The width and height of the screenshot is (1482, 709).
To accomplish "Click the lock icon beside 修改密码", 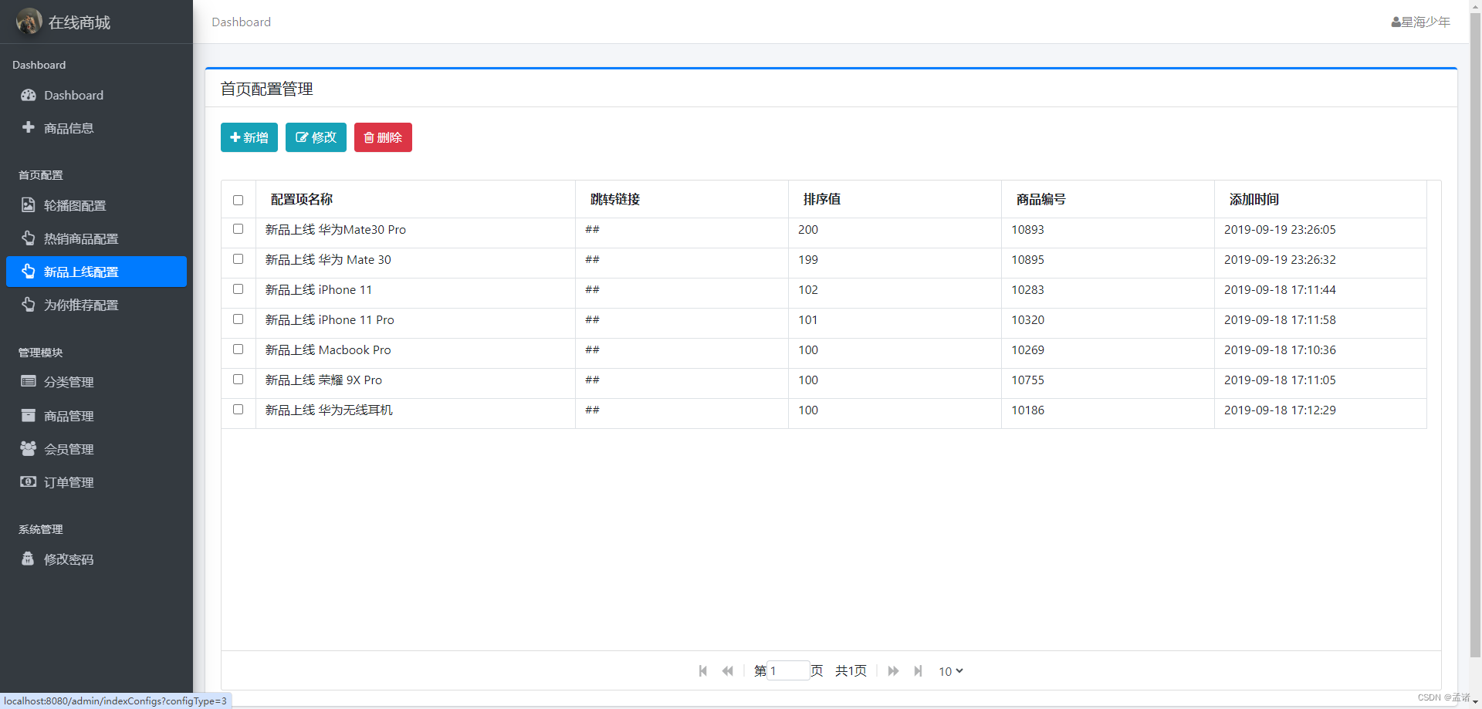I will [28, 559].
